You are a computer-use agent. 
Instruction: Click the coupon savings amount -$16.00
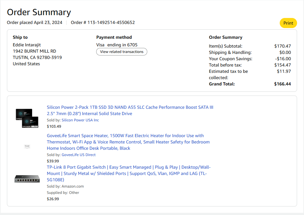click(x=283, y=59)
